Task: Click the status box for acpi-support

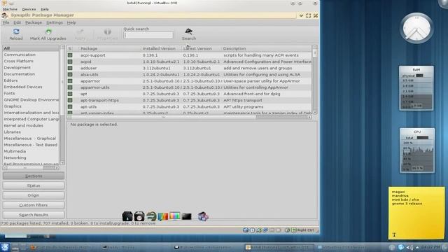Action: tap(70, 55)
